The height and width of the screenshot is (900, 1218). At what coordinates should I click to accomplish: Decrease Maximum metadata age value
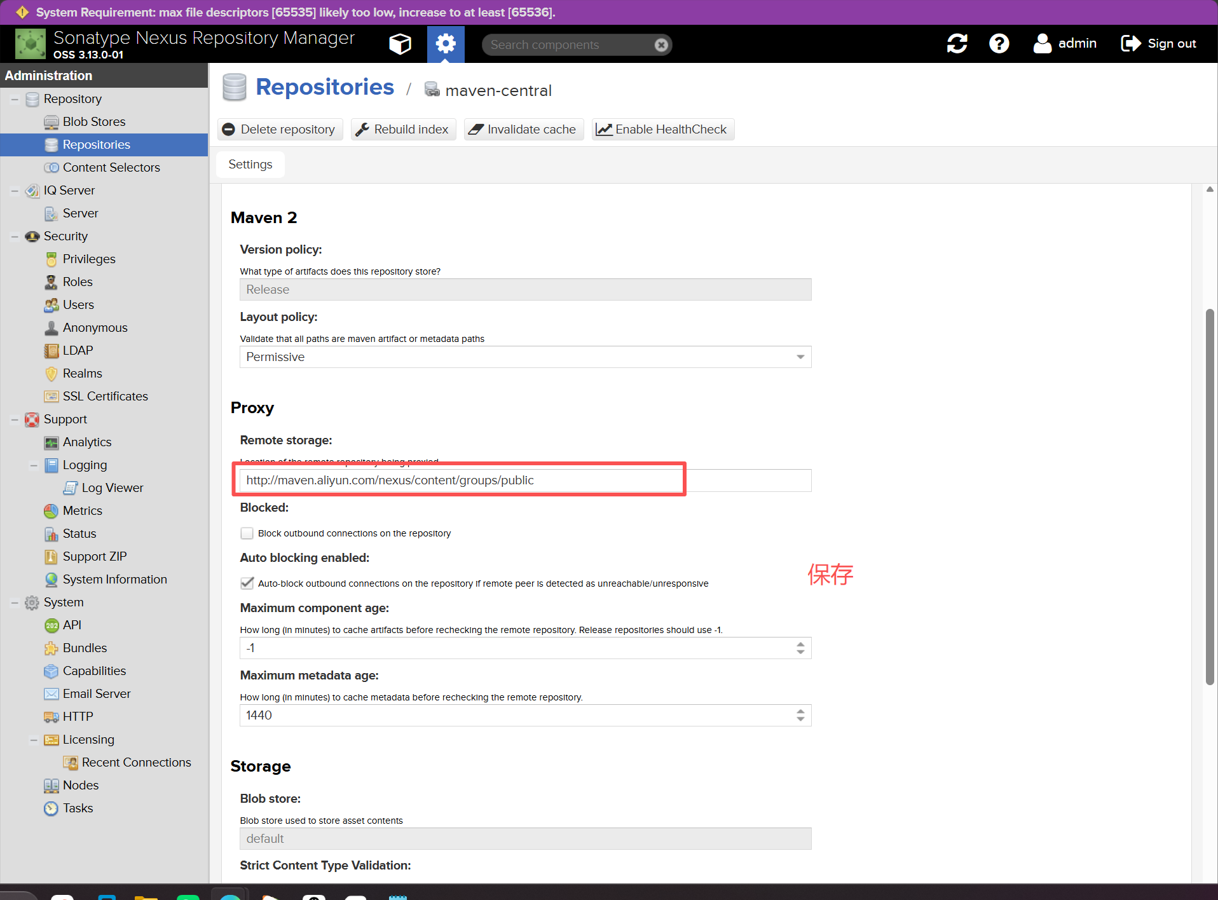(800, 719)
